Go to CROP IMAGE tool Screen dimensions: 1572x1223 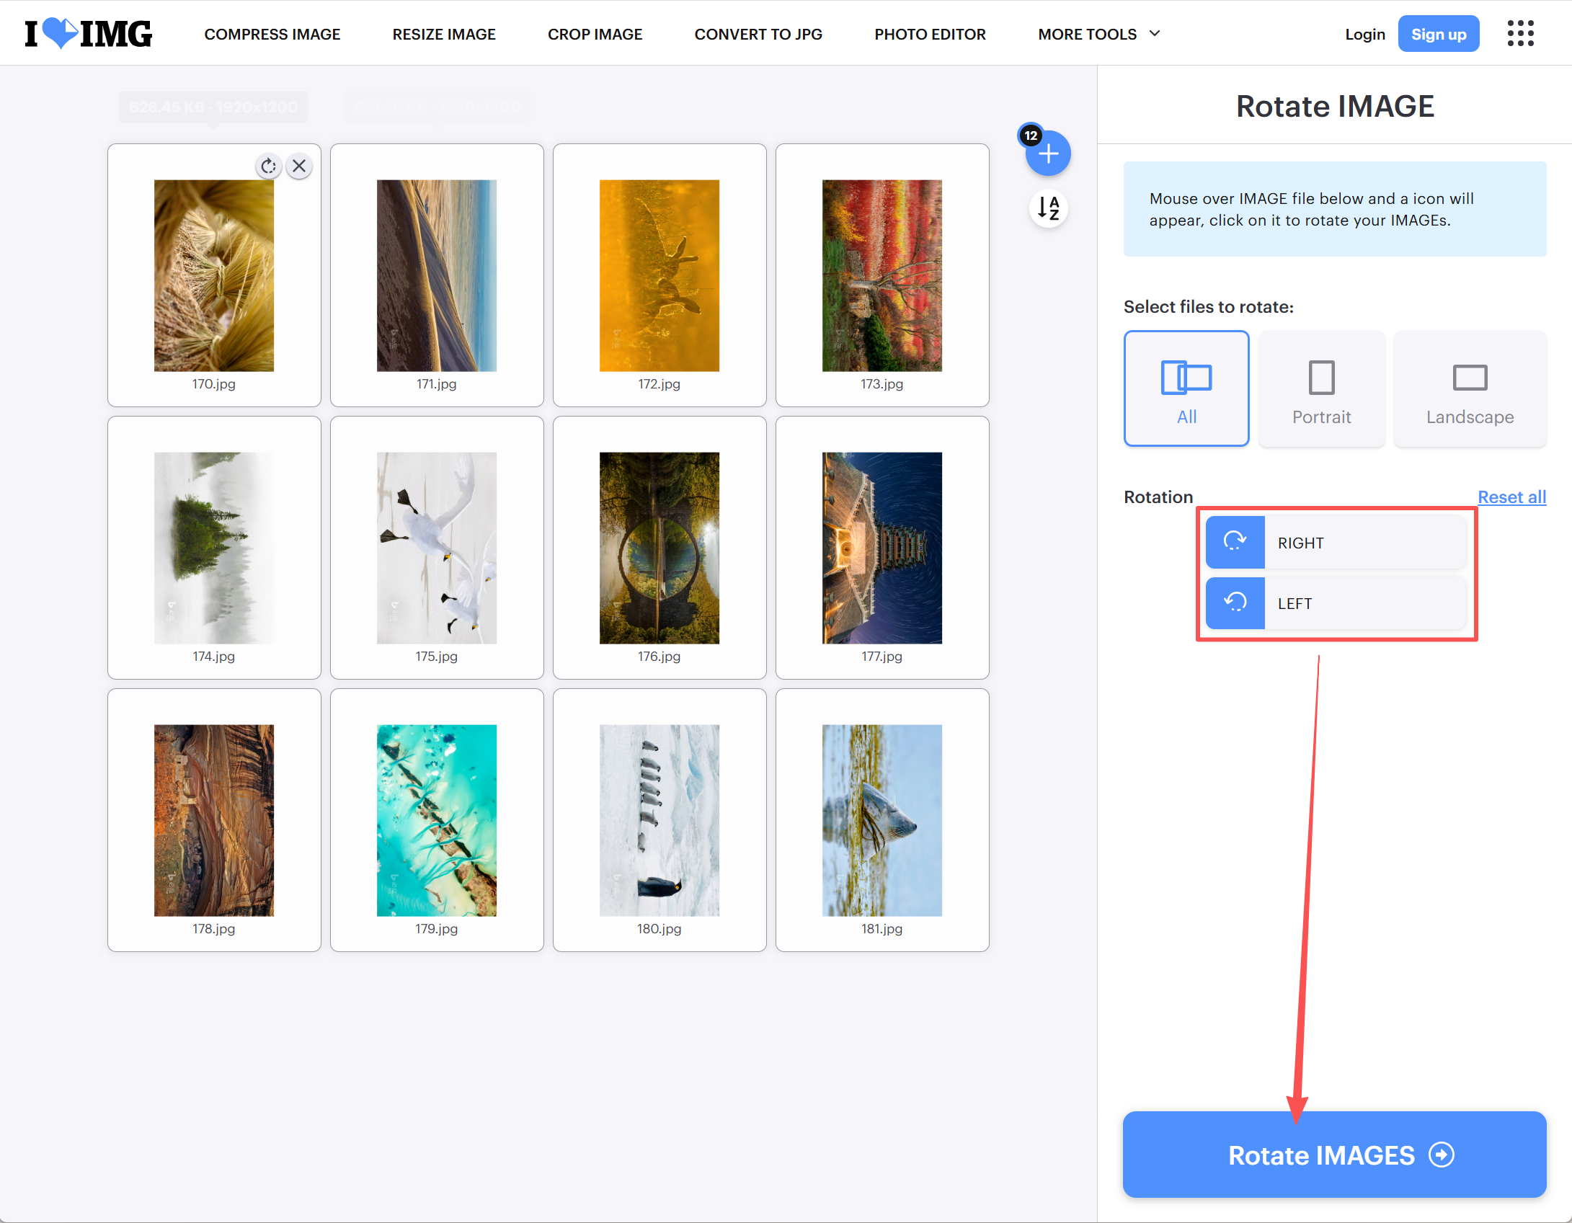click(x=595, y=34)
